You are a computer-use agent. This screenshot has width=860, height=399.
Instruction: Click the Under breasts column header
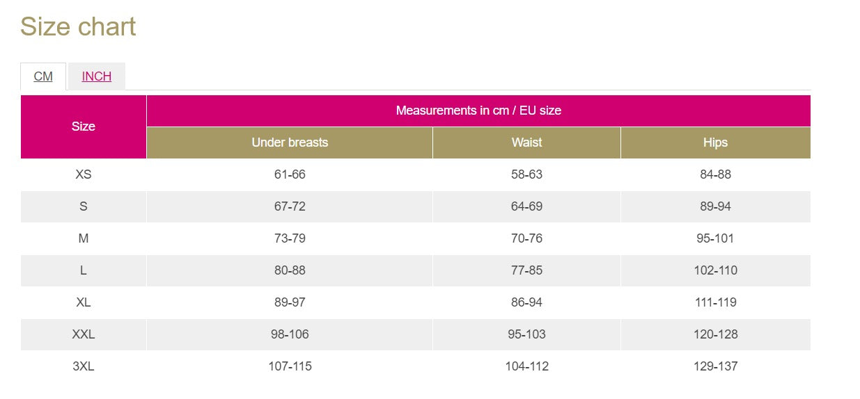290,142
